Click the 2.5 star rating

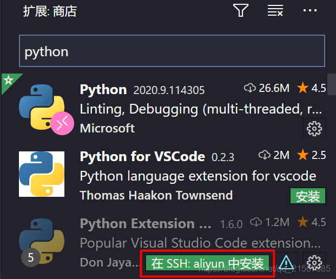pyautogui.click(x=312, y=155)
